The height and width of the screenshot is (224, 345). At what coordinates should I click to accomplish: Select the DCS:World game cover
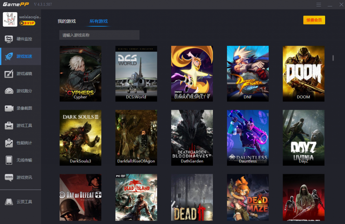(x=136, y=74)
